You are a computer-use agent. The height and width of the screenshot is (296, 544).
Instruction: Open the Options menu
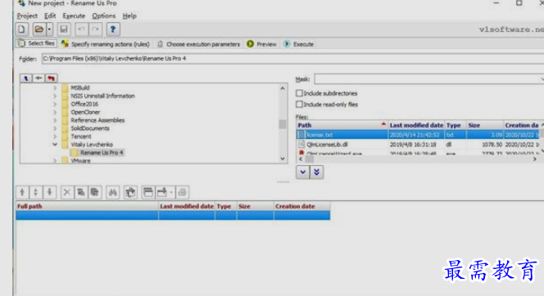[x=104, y=16]
